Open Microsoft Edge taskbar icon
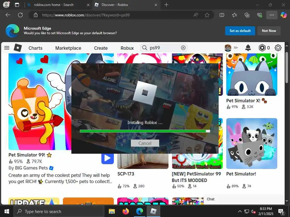The height and width of the screenshot is (217, 290). [x=140, y=211]
